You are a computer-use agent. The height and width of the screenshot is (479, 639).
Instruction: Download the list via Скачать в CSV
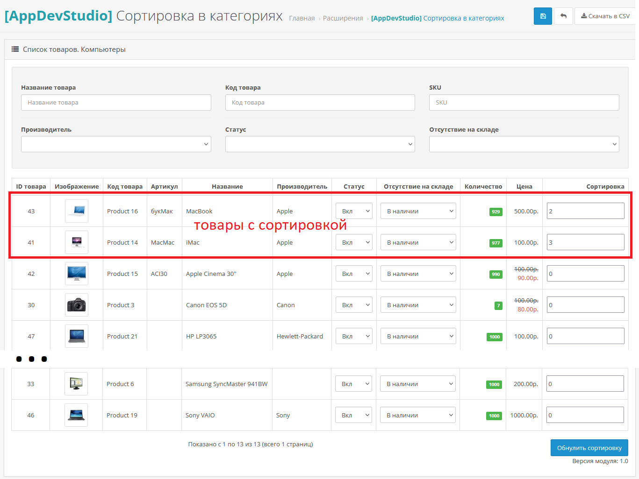tap(605, 16)
